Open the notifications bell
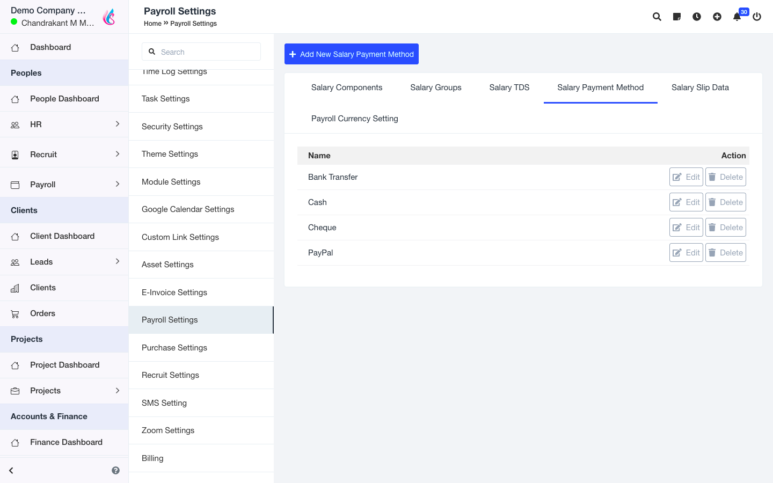This screenshot has width=773, height=483. 737,17
